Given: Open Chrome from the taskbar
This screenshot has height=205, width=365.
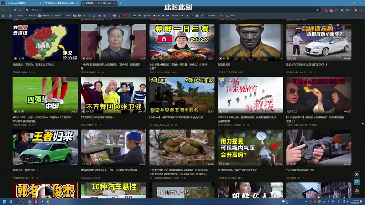Looking at the screenshot, I should coord(30,201).
